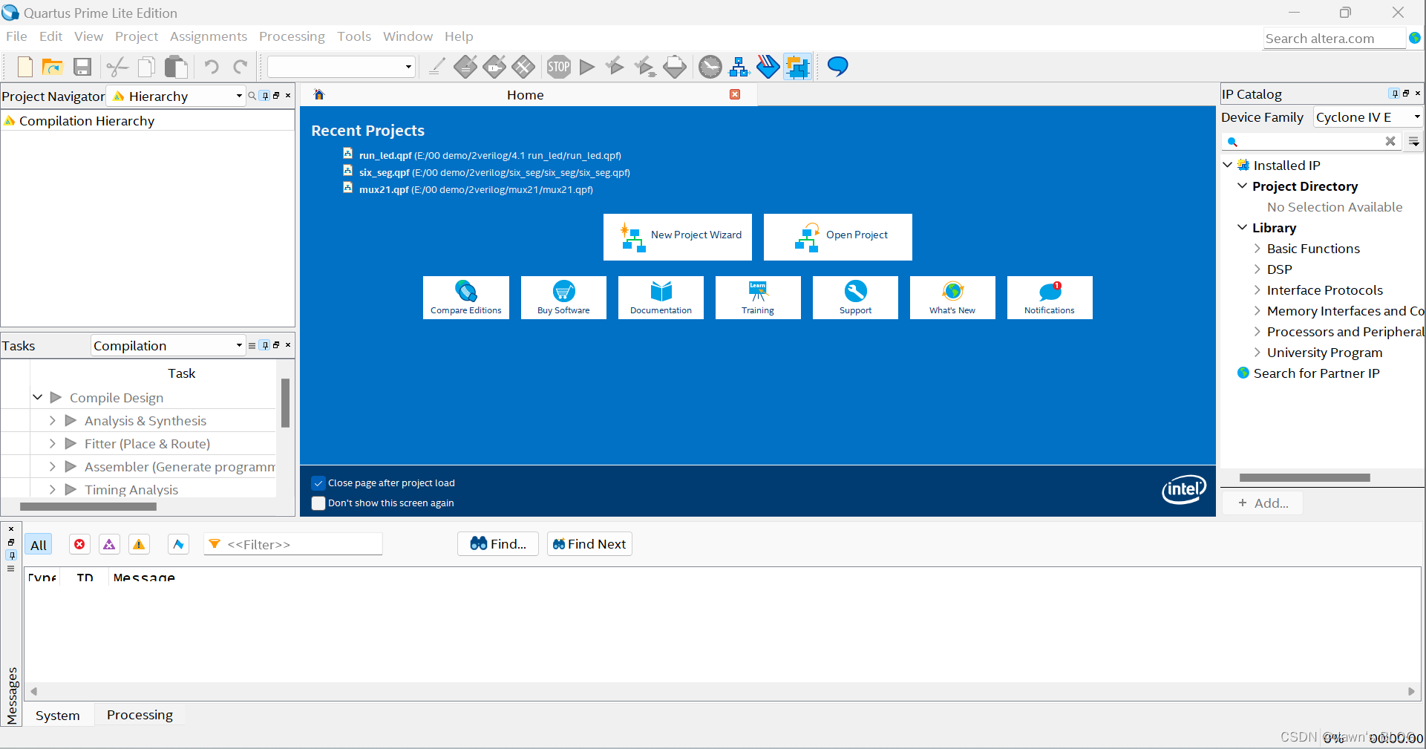The image size is (1426, 749).
Task: Open Training tile
Action: [x=758, y=298]
